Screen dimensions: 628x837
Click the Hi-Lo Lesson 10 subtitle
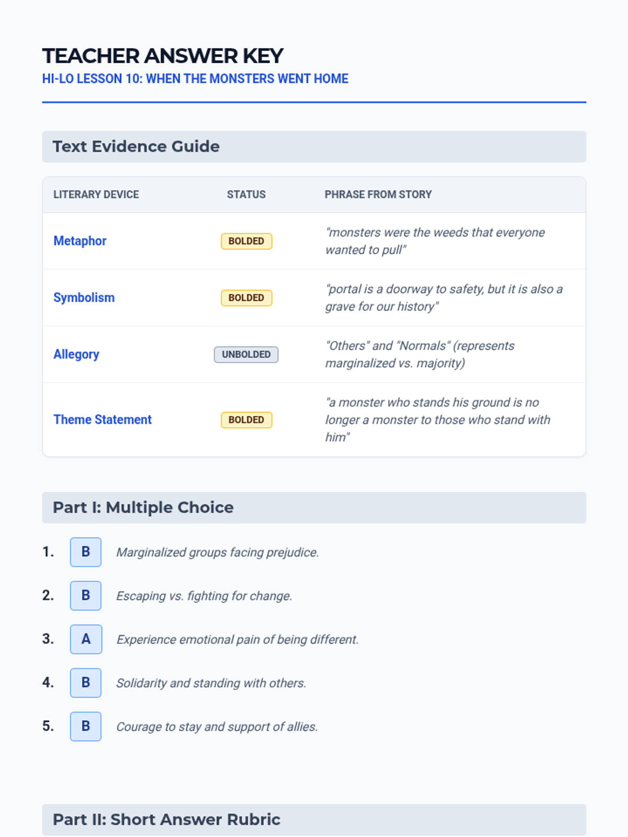195,78
